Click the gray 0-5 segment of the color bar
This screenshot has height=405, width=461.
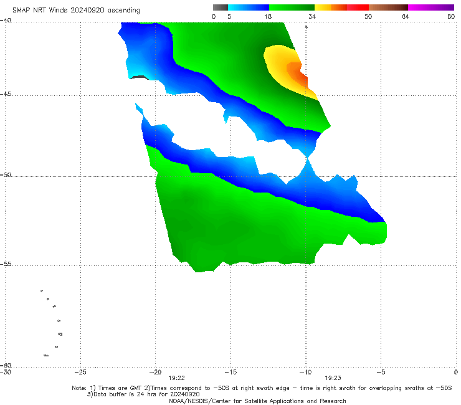pos(221,7)
